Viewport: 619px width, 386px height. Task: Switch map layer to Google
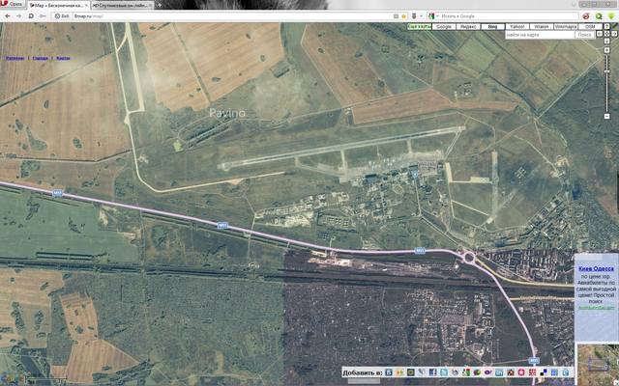(444, 26)
